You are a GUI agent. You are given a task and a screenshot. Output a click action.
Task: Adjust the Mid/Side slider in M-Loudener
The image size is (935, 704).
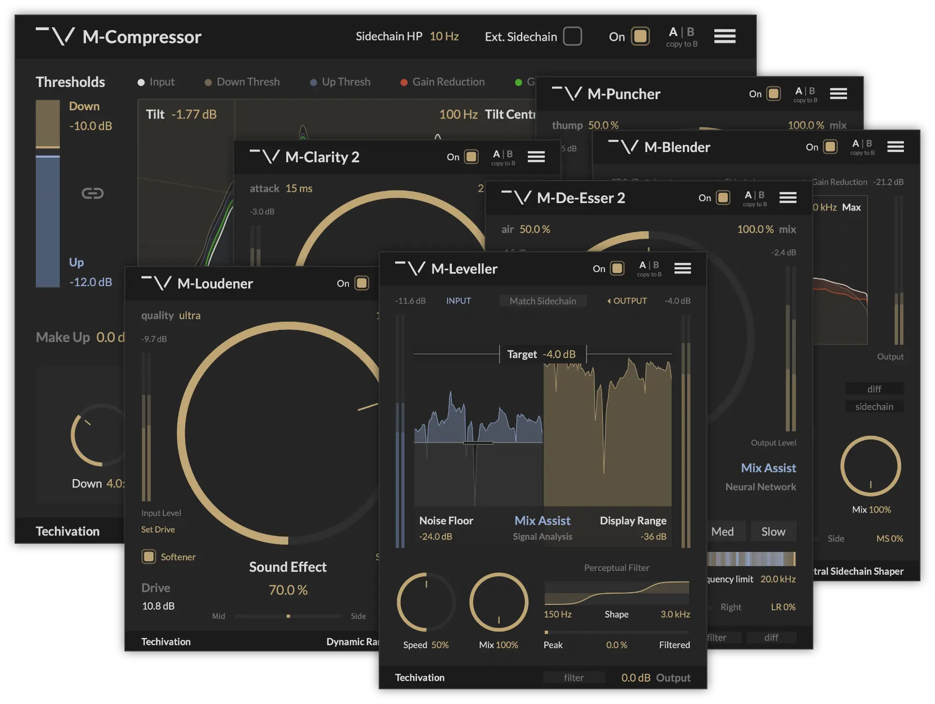click(x=288, y=616)
